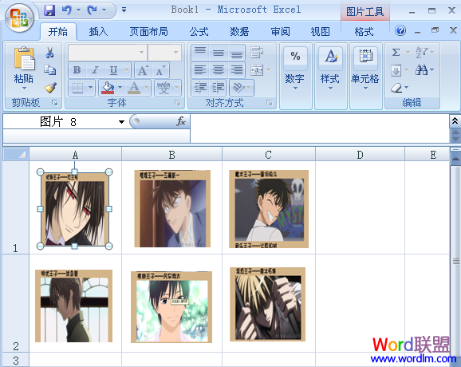Open the 剪贴板 clipboard dialog launcher
Screen dimensions: 461x367
click(55, 103)
